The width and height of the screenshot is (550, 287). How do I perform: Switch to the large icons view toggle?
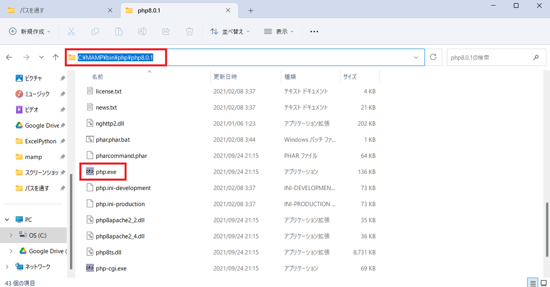pyautogui.click(x=543, y=283)
